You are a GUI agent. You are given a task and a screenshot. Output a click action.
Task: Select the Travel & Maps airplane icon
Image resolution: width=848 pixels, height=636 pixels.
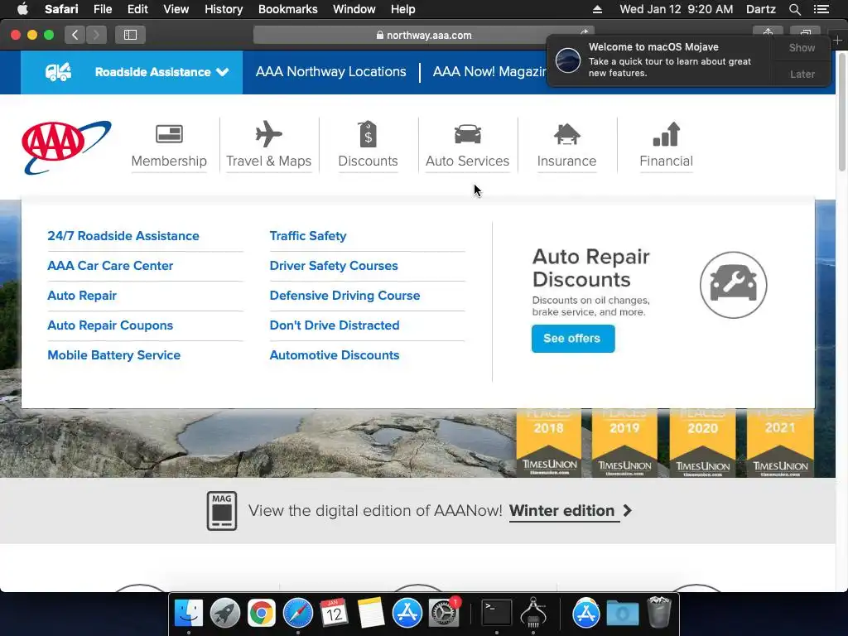coord(269,134)
